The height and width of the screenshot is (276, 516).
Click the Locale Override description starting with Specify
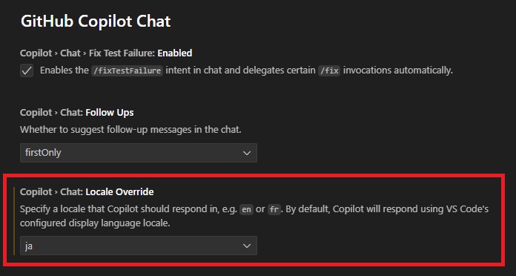[254, 216]
